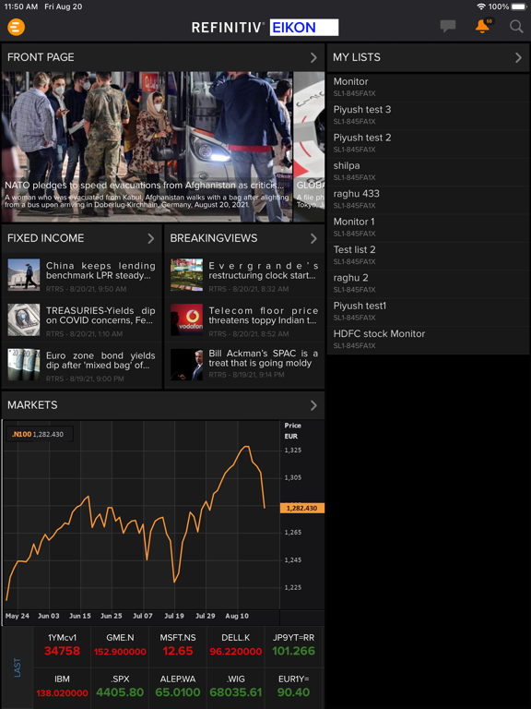Tap the Bill Ackman article thumbnail
531x709 pixels.
(x=186, y=365)
